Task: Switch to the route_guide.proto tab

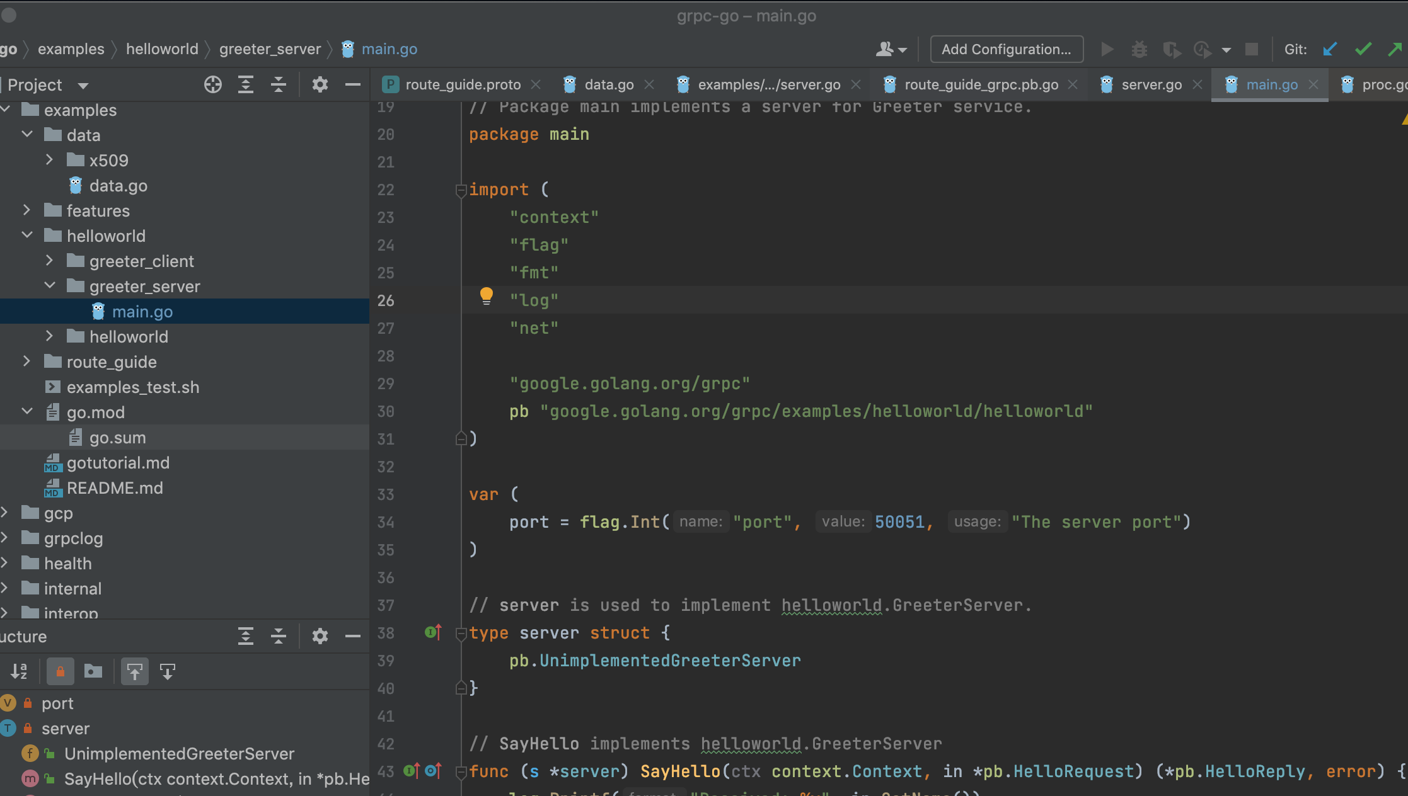Action: point(462,84)
